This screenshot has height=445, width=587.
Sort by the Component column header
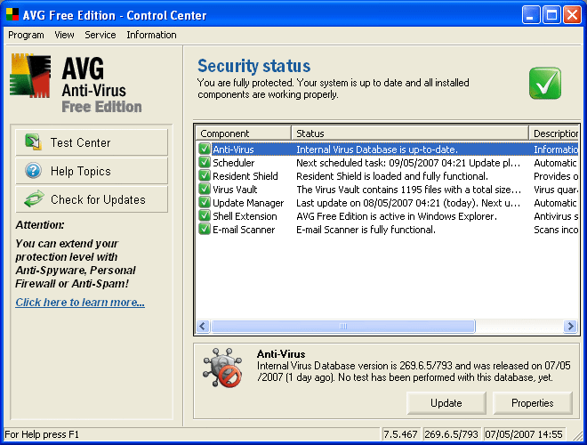coord(244,133)
